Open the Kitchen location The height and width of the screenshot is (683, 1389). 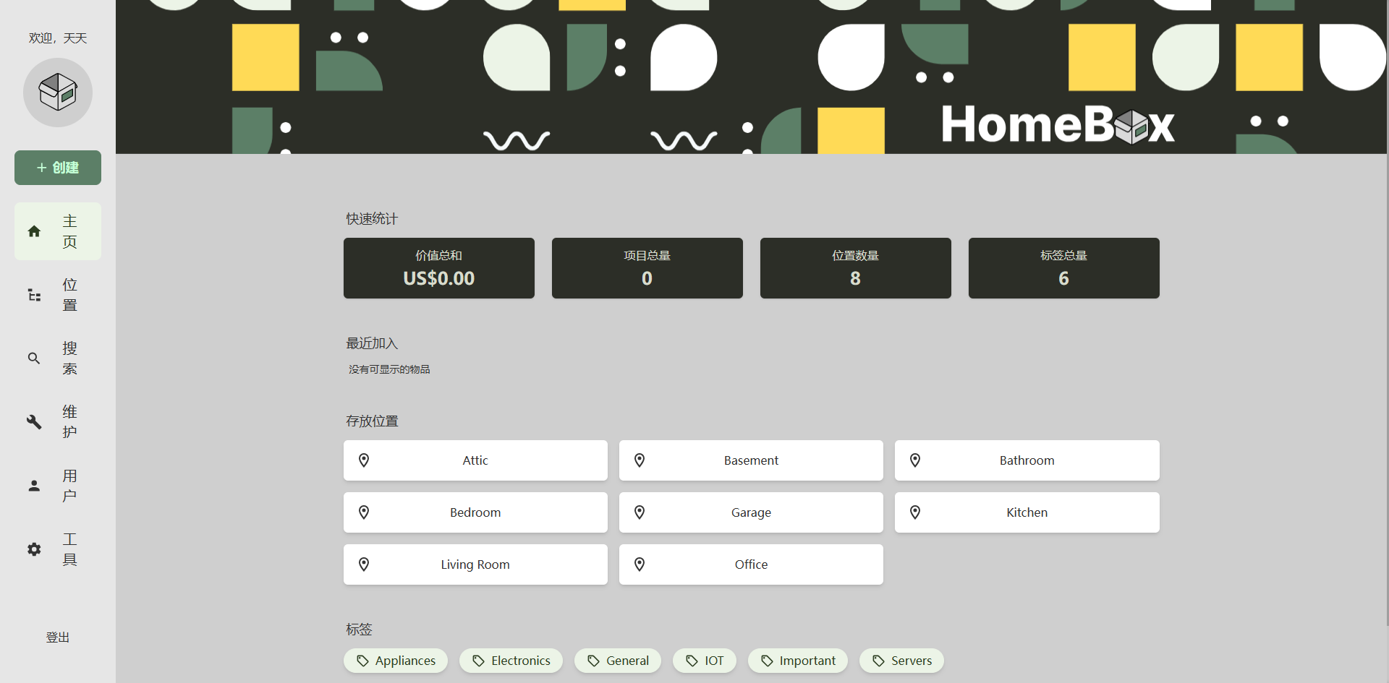(x=1027, y=512)
